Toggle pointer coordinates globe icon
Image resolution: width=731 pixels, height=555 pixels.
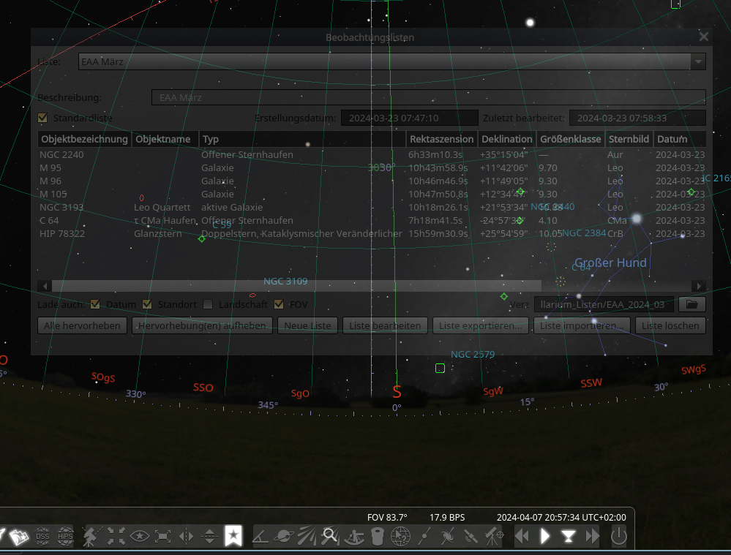click(400, 537)
